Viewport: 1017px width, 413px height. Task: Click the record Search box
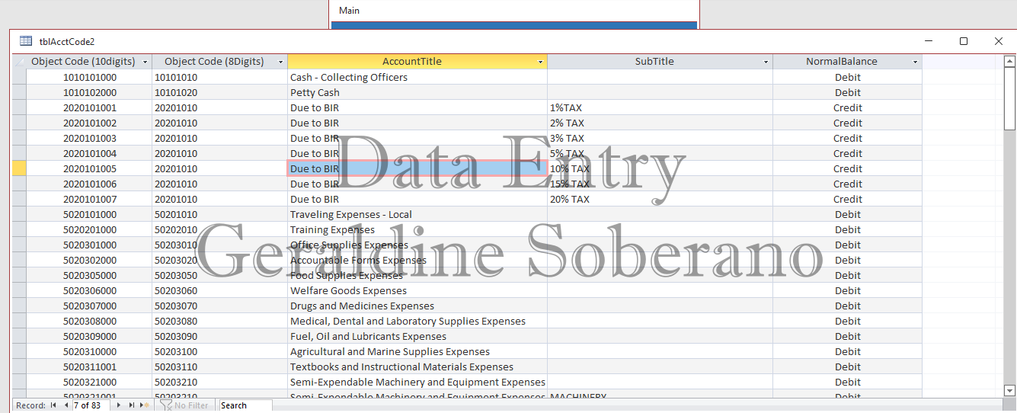tap(245, 405)
